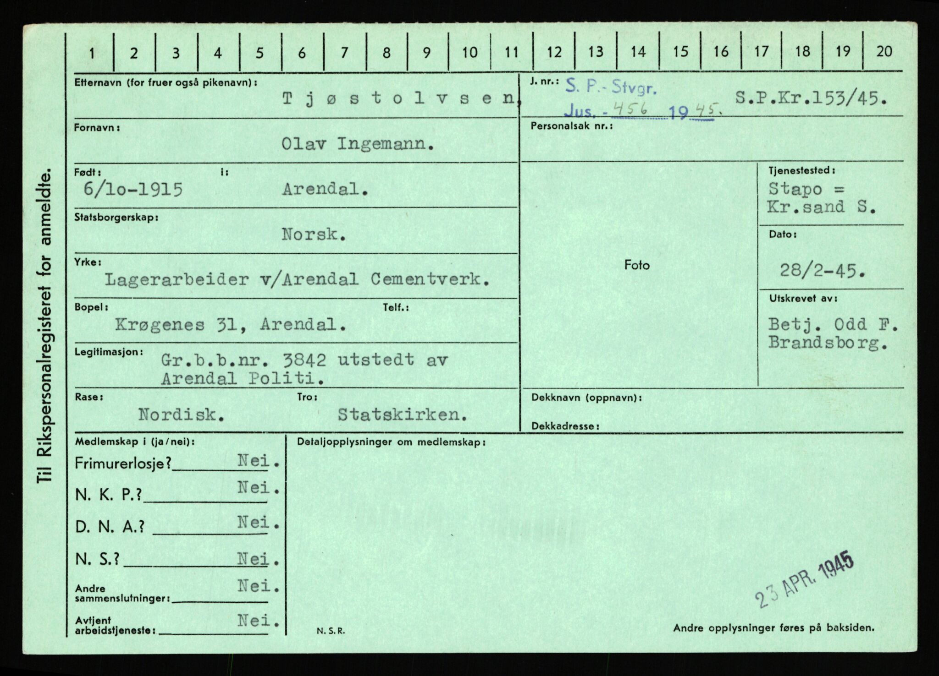Click "Nei." beside D. N. A.?
Image resolution: width=939 pixels, height=676 pixels.
point(259,523)
